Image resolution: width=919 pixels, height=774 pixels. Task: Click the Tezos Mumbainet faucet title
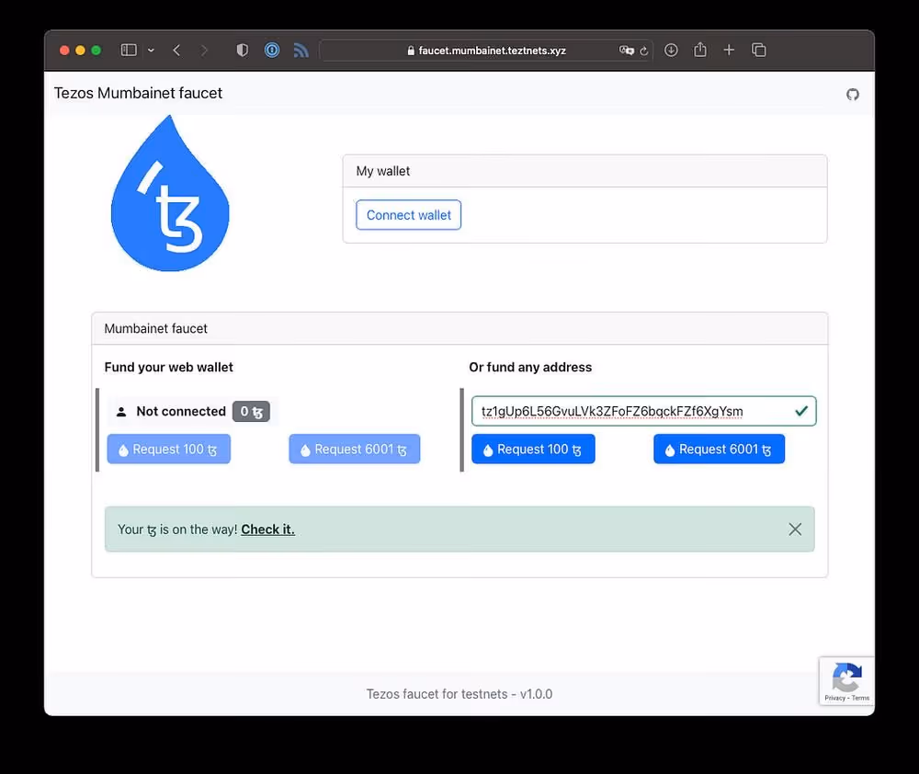[138, 93]
